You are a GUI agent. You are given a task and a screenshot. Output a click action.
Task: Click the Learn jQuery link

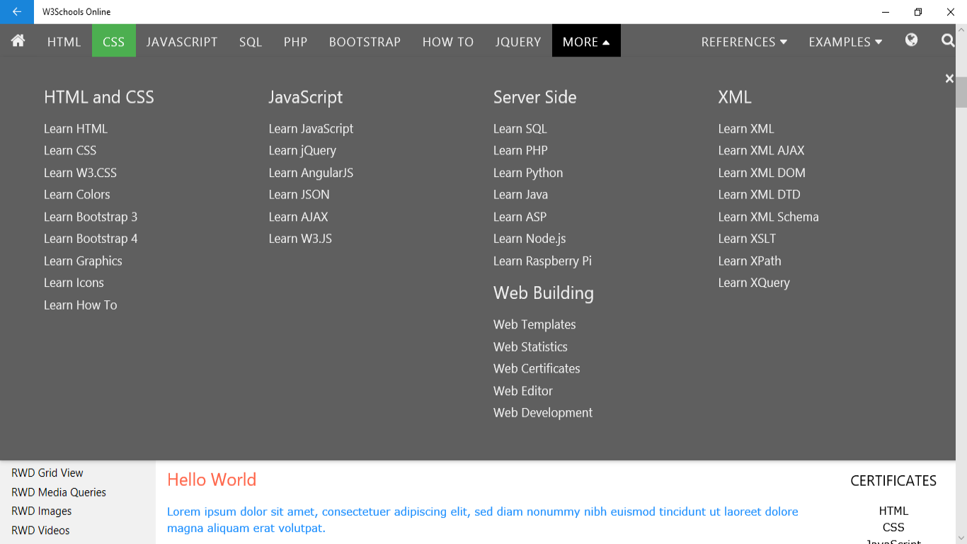pyautogui.click(x=302, y=150)
